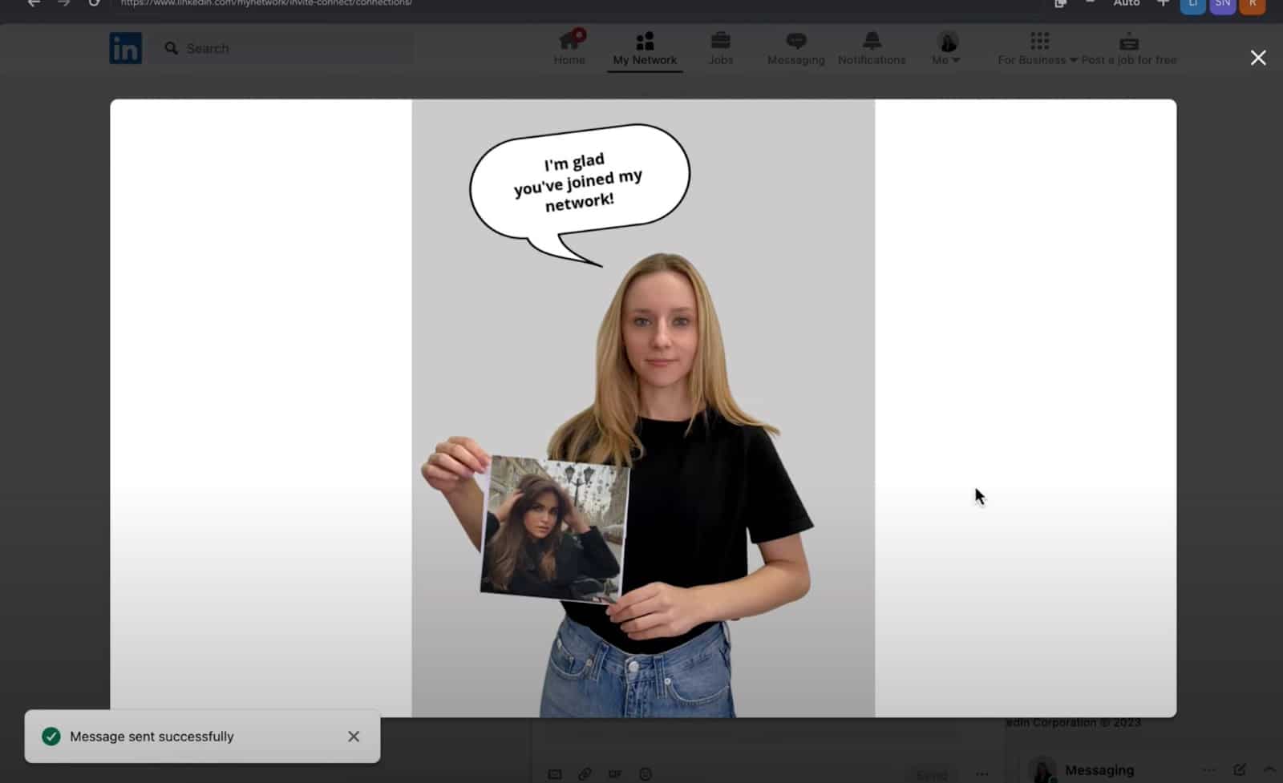
Task: Expand the Me profile dropdown
Action: (x=946, y=48)
